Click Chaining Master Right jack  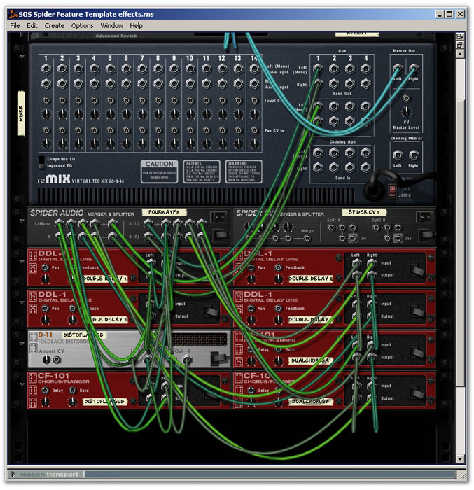(414, 155)
